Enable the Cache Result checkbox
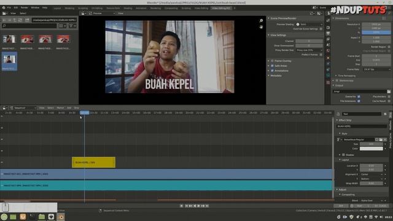Viewport: 393px width, 221px height. [x=389, y=101]
